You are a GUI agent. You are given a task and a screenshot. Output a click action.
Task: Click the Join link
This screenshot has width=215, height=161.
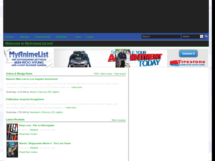(x=78, y=37)
